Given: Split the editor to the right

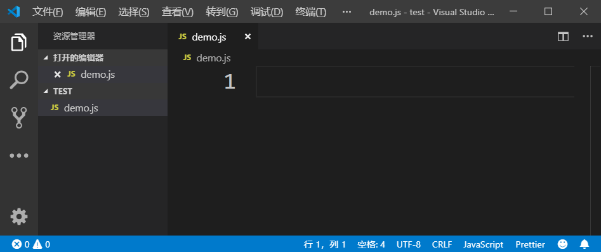Looking at the screenshot, I should point(563,37).
